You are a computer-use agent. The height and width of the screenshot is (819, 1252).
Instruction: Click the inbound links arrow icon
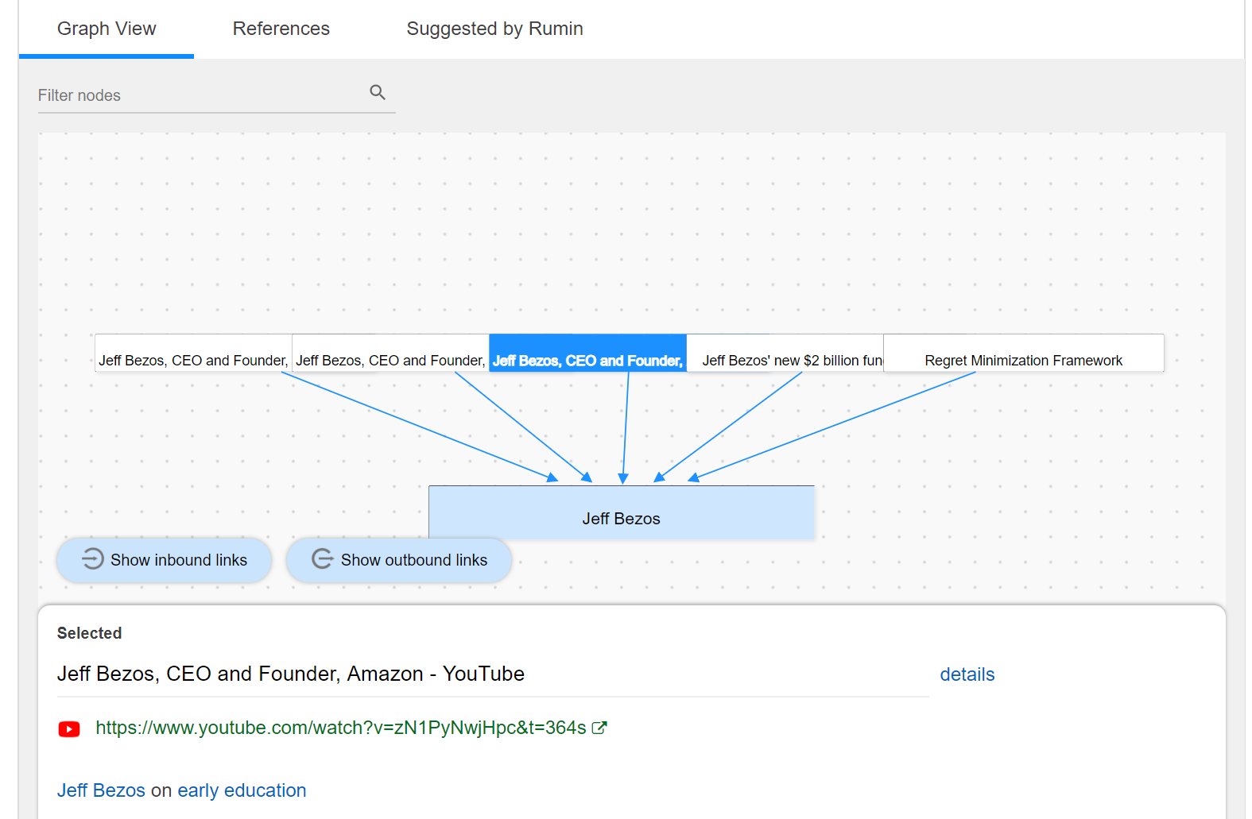(92, 559)
